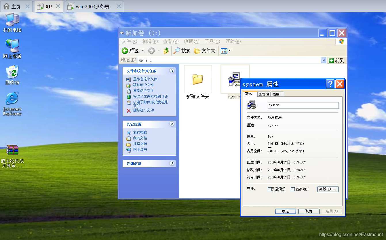Click the system file icon in properties

[x=252, y=105]
